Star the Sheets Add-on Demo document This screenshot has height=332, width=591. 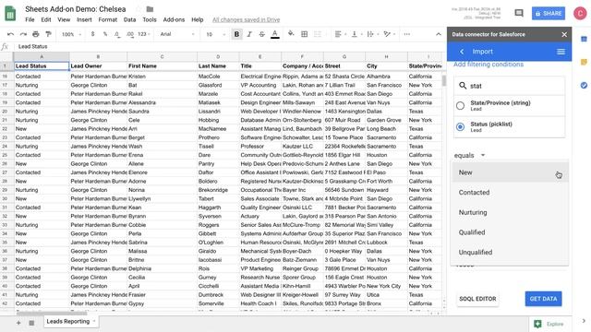pyautogui.click(x=138, y=9)
